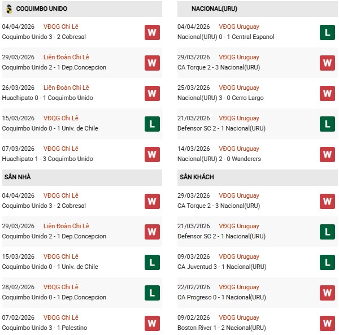Select the SÂN NHÀ section header
The width and height of the screenshot is (339, 335).
tap(18, 177)
